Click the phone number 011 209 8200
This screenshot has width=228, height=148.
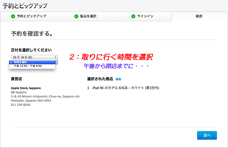click(20, 105)
